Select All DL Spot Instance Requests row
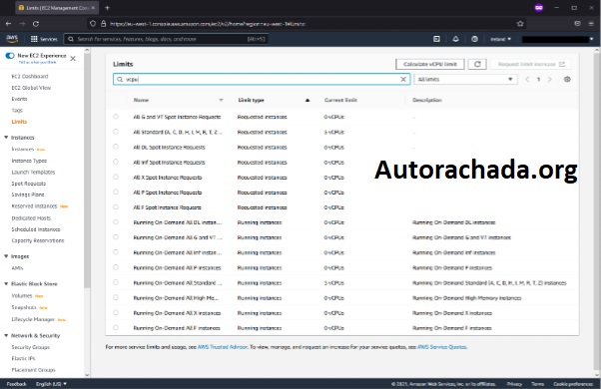The image size is (601, 389). tap(116, 147)
